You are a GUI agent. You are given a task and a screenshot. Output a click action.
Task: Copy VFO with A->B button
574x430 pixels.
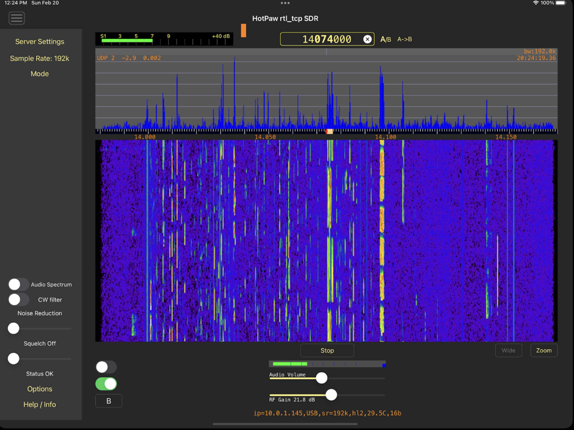tap(405, 40)
